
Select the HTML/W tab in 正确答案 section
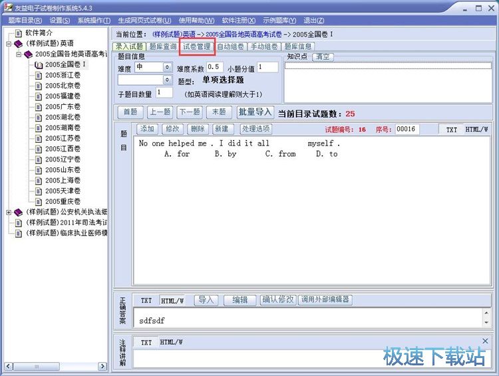172,301
